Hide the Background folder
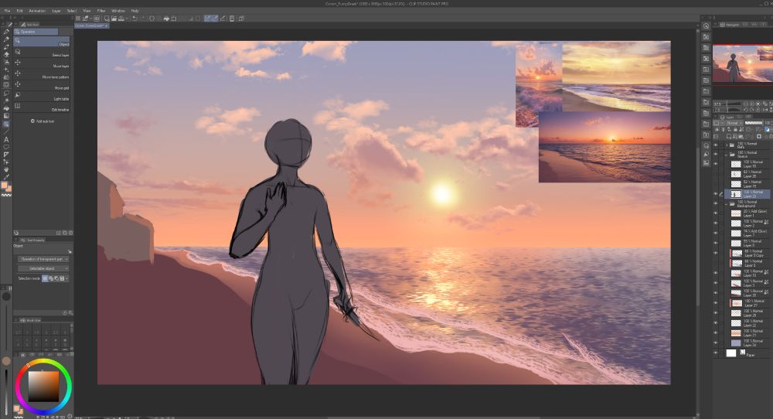Viewport: 773px width, 419px height. pyautogui.click(x=716, y=203)
